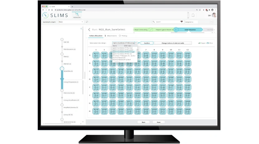This screenshot has width=259, height=144.
Task: Click the notifications bell icon
Action: (x=193, y=15)
